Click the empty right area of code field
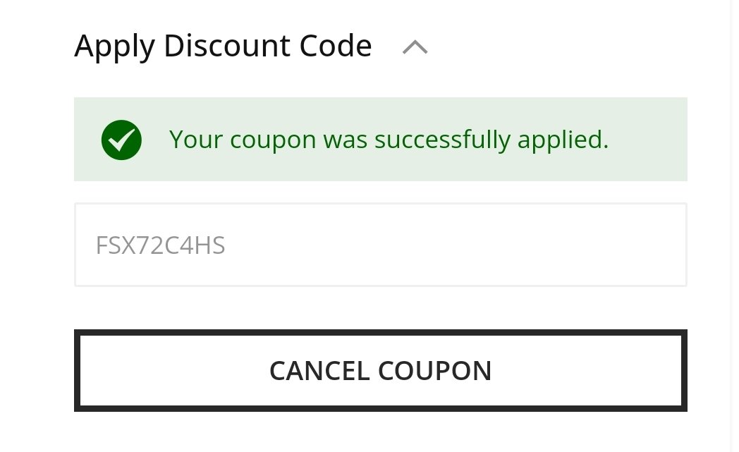The width and height of the screenshot is (739, 452). pos(518,245)
